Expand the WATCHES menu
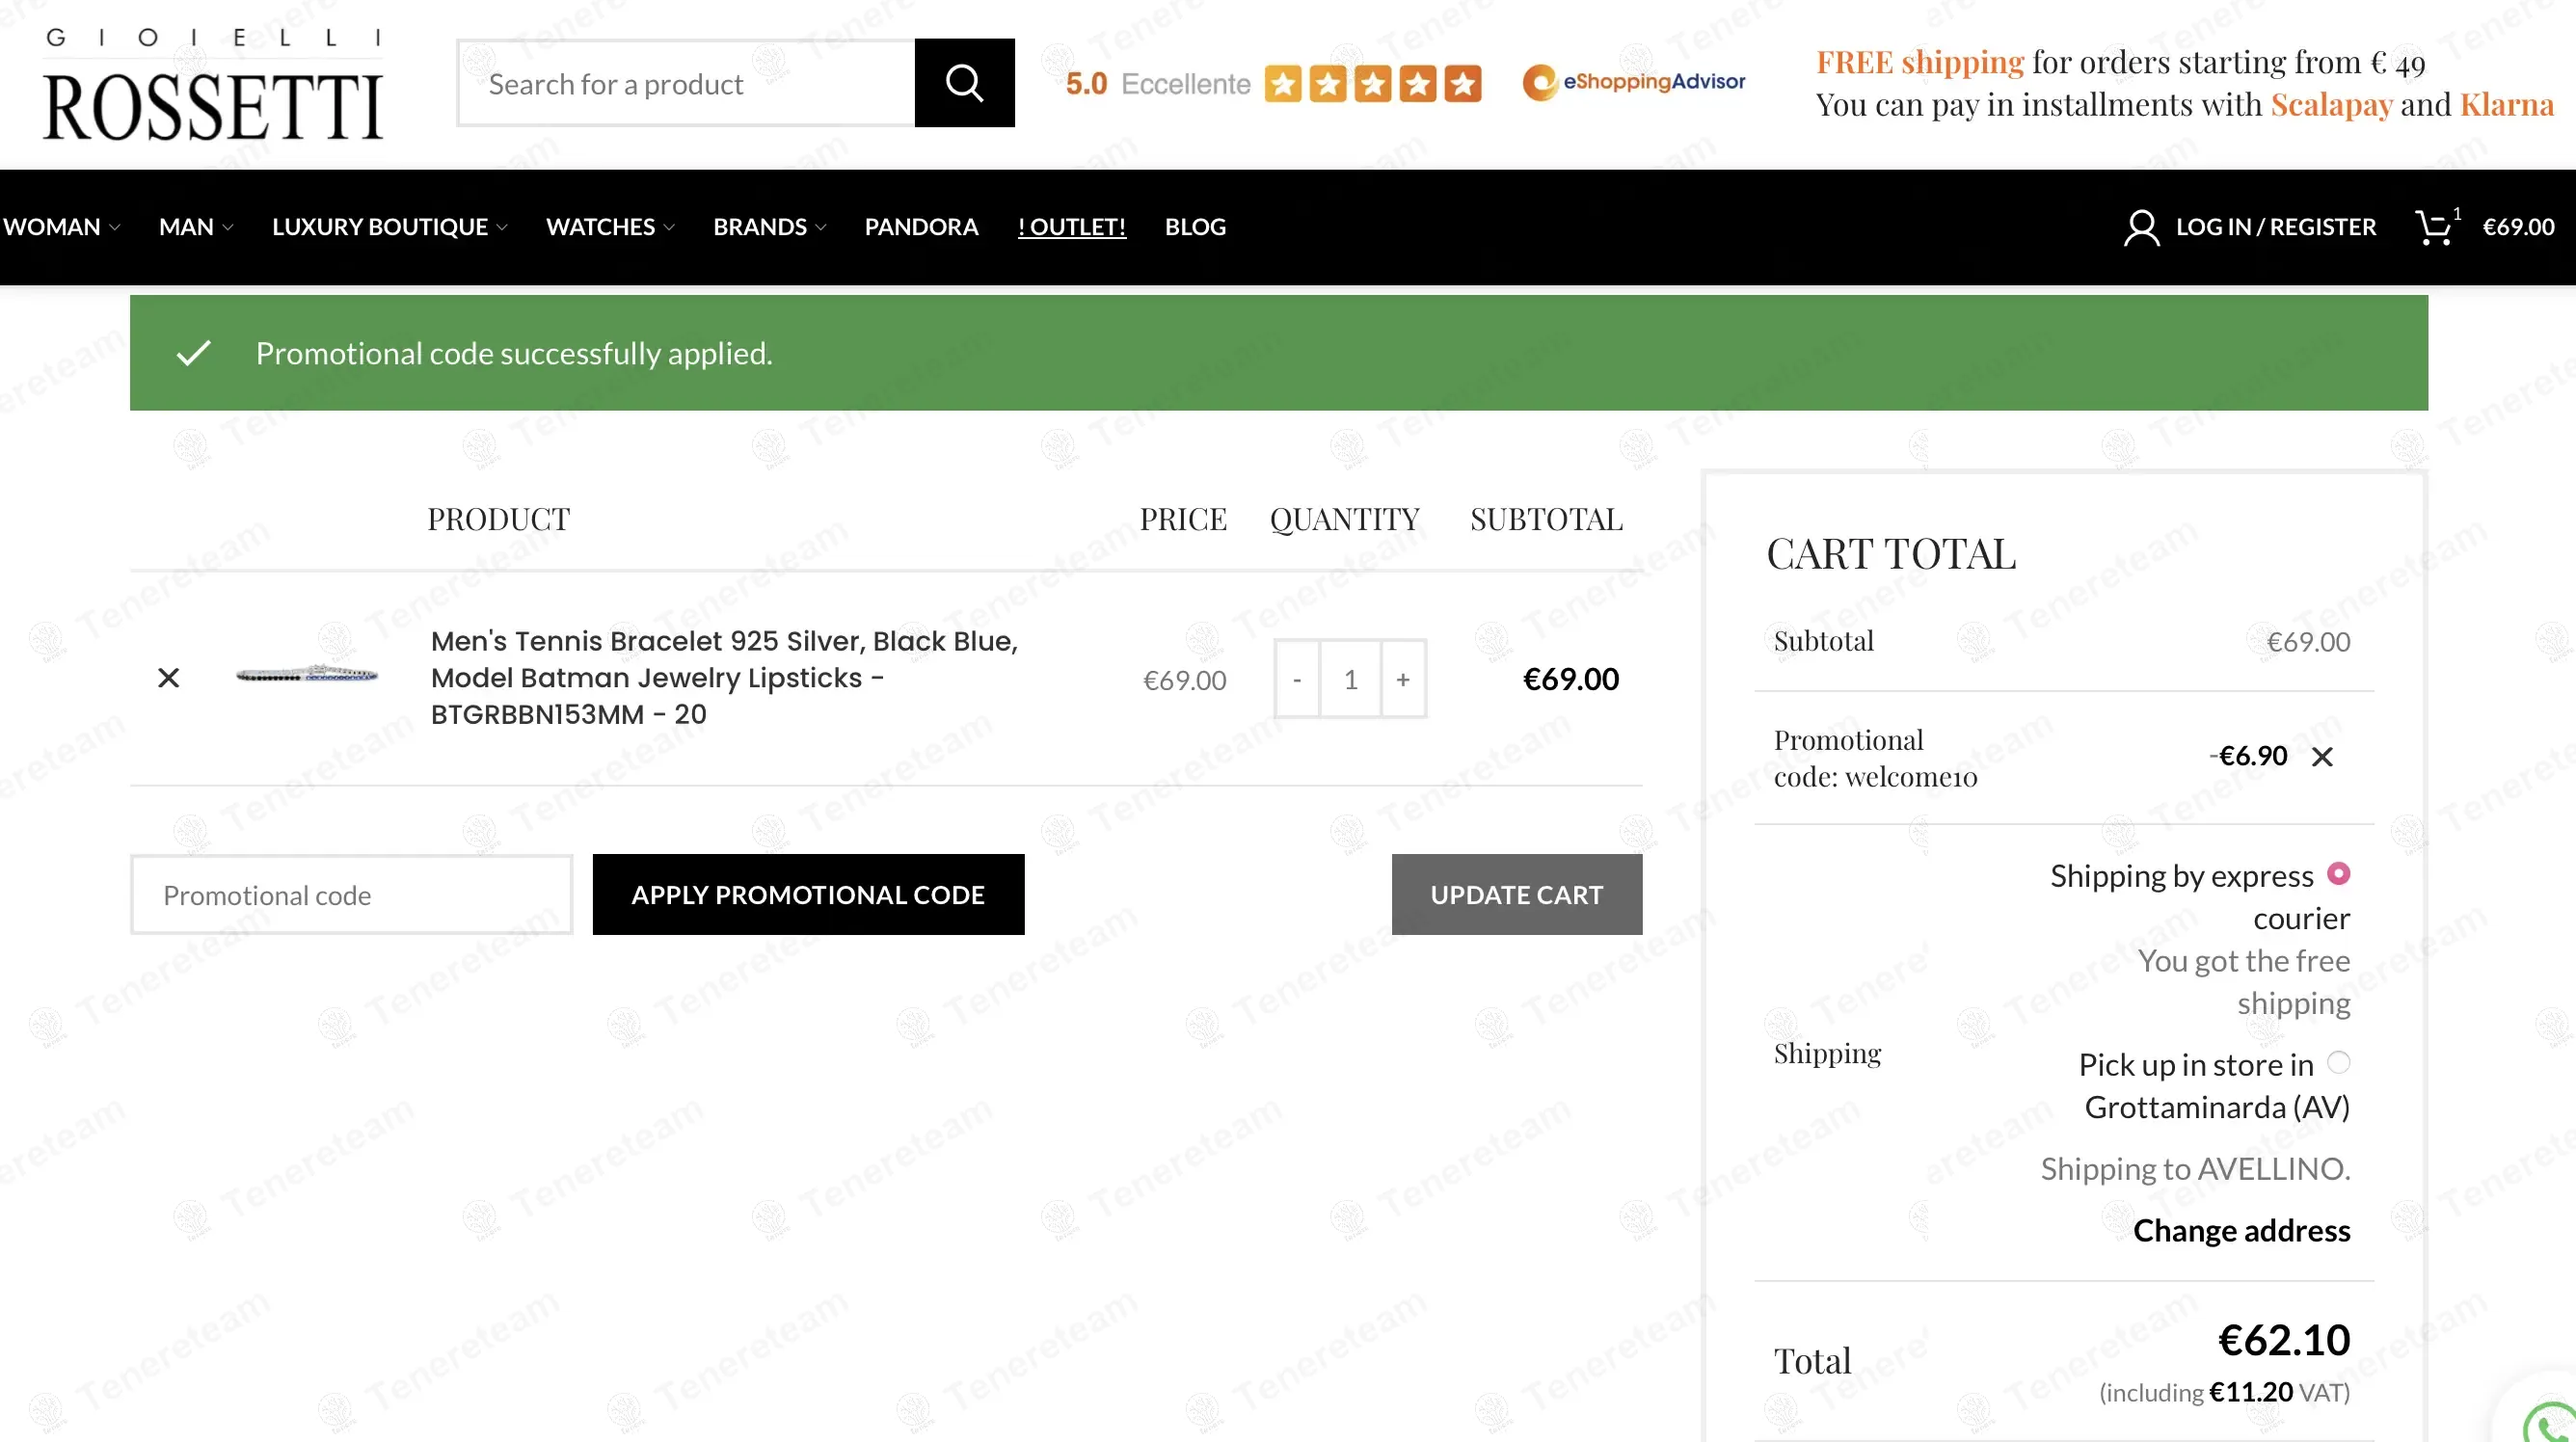The image size is (2576, 1442). click(x=610, y=227)
